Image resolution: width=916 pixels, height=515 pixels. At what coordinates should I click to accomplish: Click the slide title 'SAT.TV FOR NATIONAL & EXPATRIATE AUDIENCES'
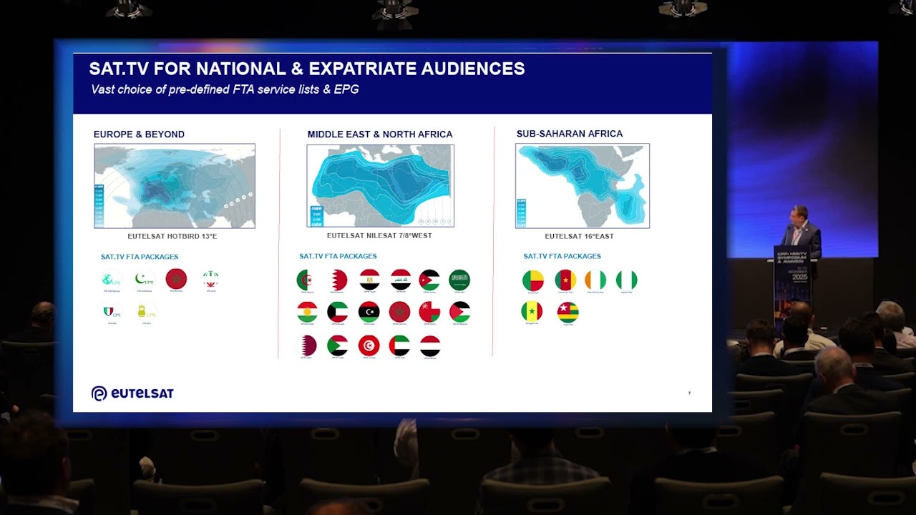pyautogui.click(x=307, y=69)
